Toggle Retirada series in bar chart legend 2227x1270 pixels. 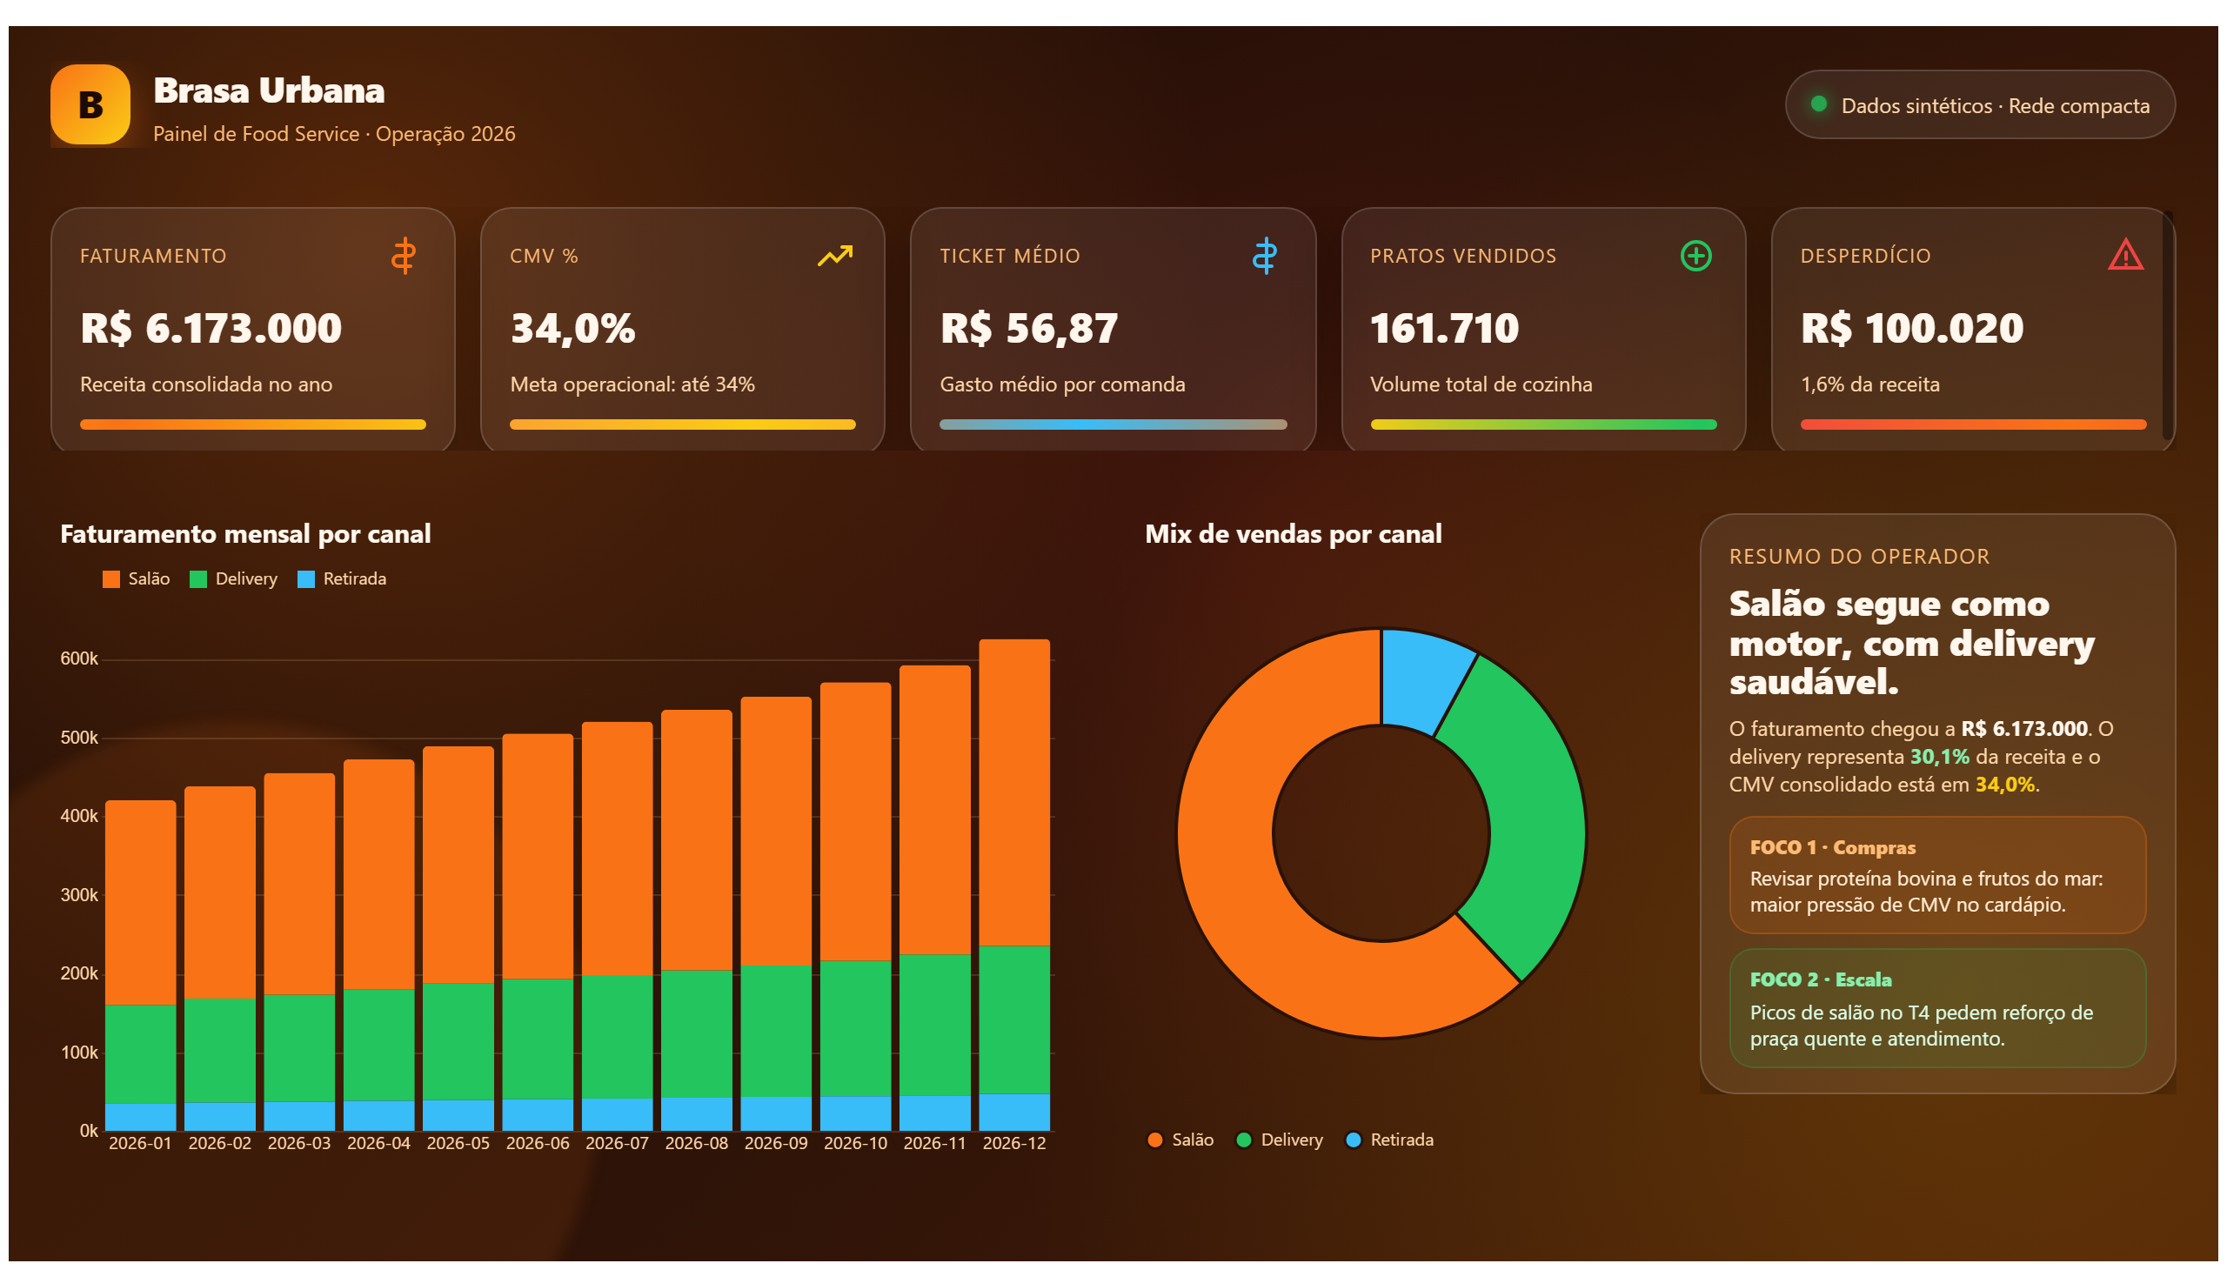tap(341, 579)
